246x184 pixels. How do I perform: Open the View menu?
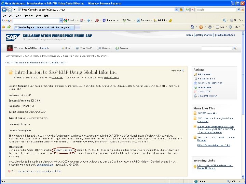tap(18, 15)
